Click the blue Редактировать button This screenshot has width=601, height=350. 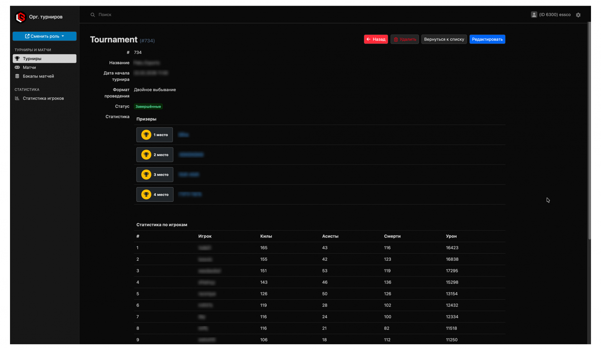click(x=487, y=39)
